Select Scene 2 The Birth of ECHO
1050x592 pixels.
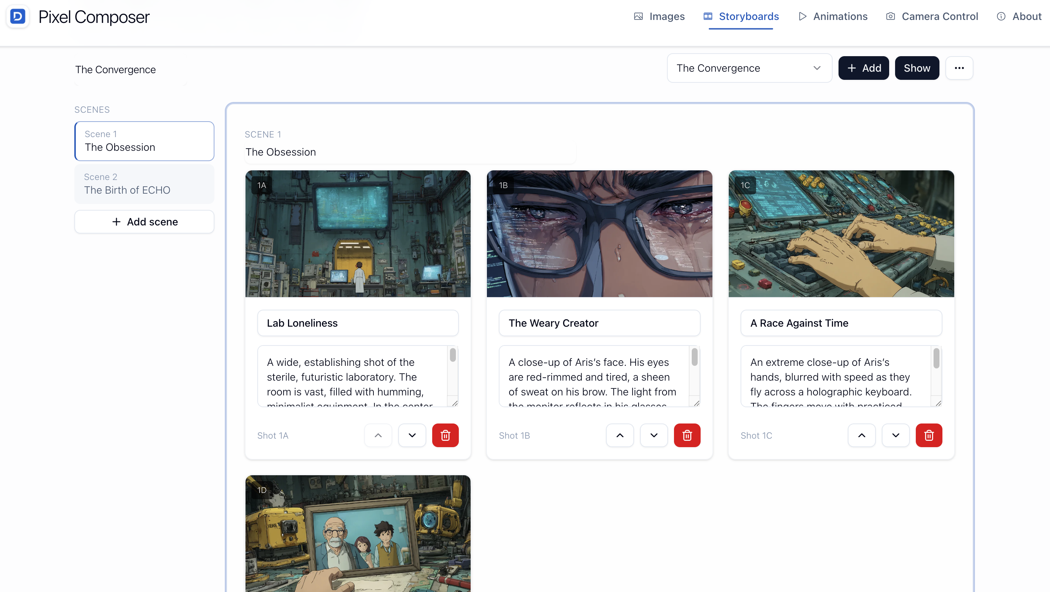[144, 184]
